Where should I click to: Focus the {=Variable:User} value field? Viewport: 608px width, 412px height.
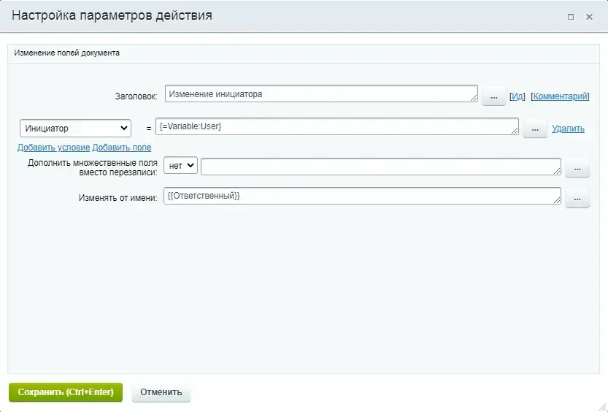click(337, 126)
